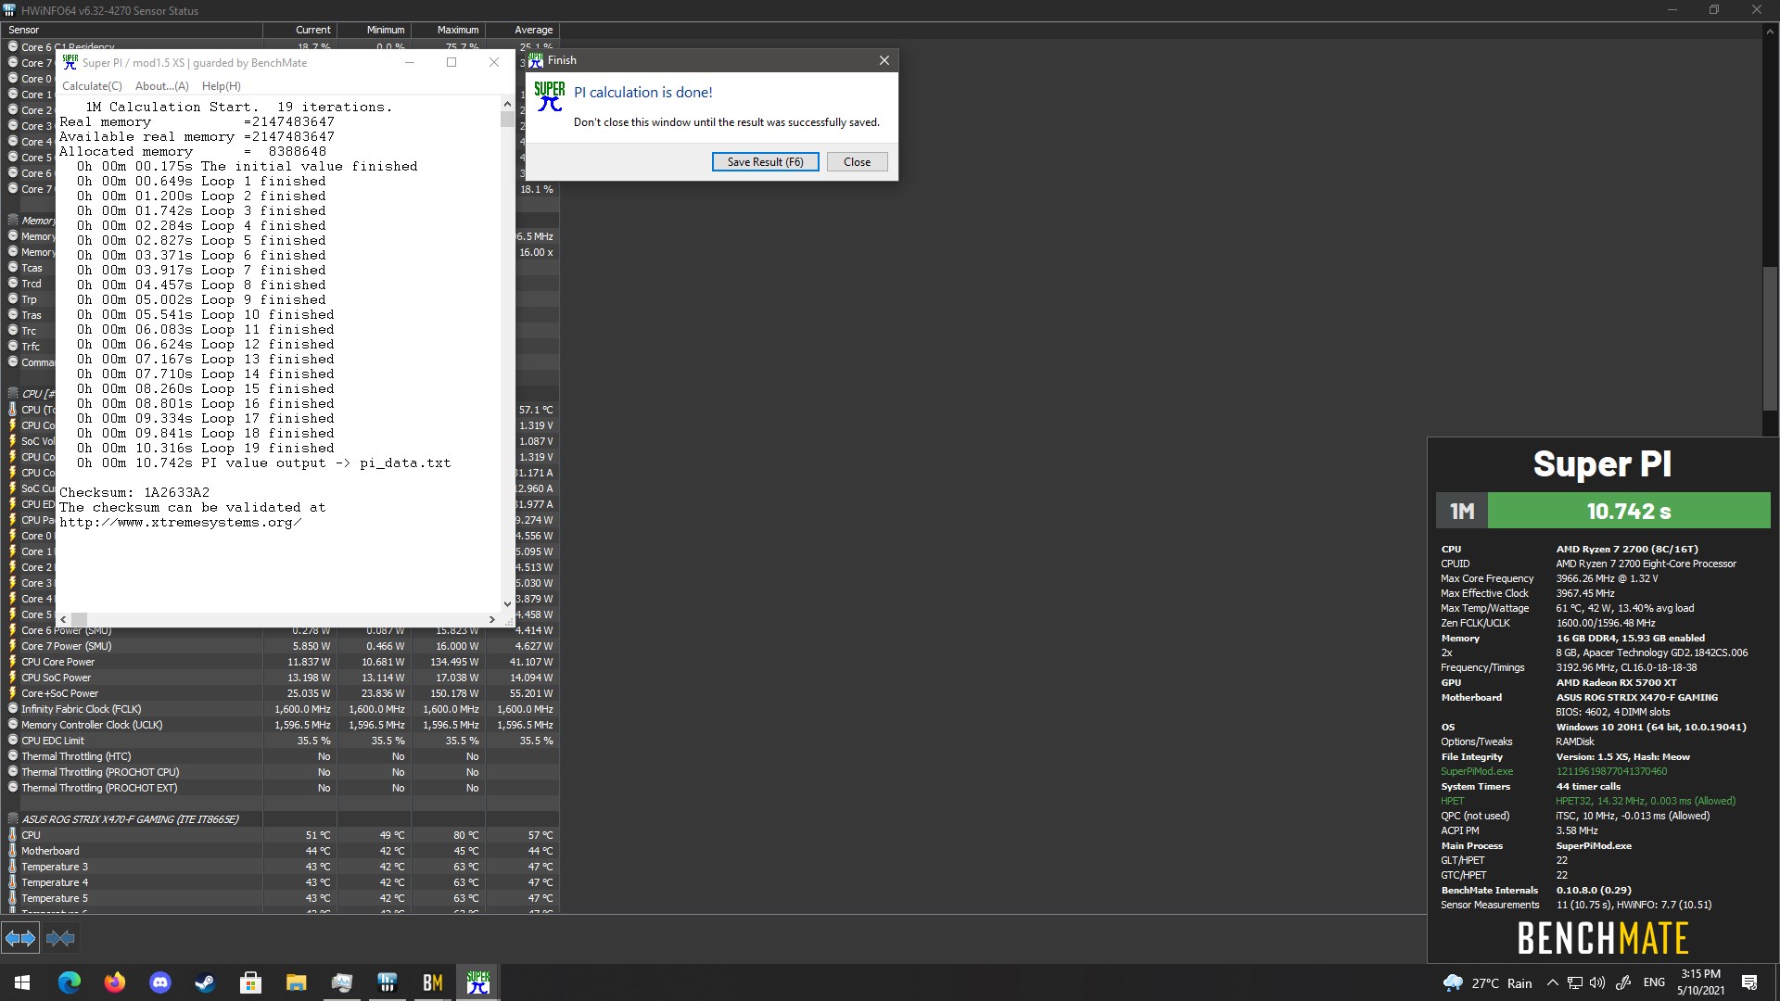
Task: Close the Finish dialog with X
Action: click(x=884, y=60)
